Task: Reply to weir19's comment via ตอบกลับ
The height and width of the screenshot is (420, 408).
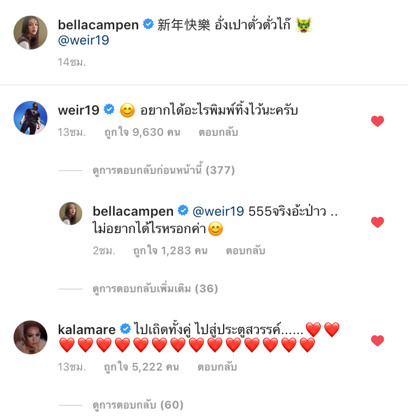Action: pyautogui.click(x=218, y=133)
